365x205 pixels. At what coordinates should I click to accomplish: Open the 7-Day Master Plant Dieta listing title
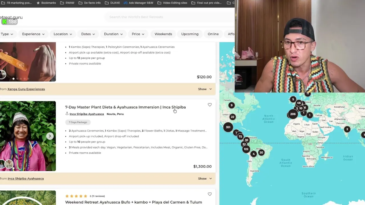pos(125,107)
